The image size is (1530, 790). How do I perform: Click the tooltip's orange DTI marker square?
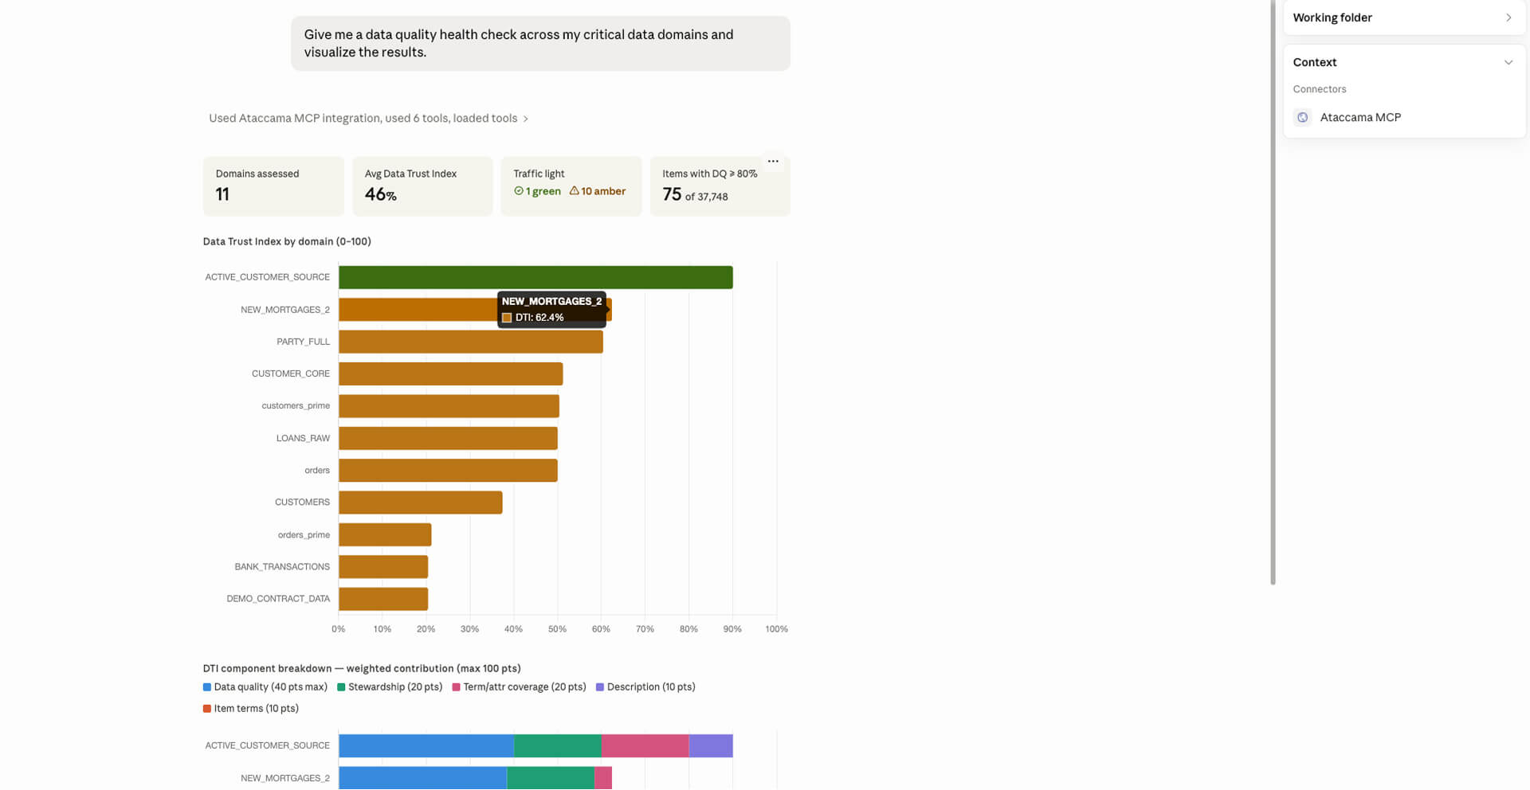click(x=507, y=318)
